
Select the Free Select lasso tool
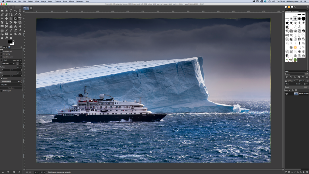point(11,11)
